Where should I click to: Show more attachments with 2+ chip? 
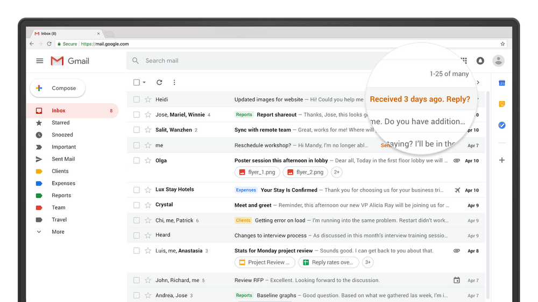(x=337, y=172)
